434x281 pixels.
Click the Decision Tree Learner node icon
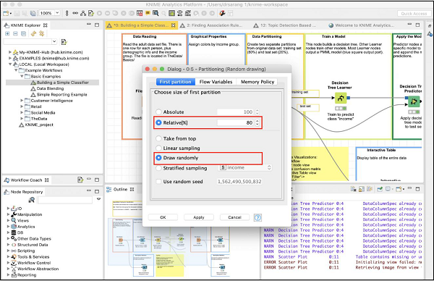pos(341,98)
